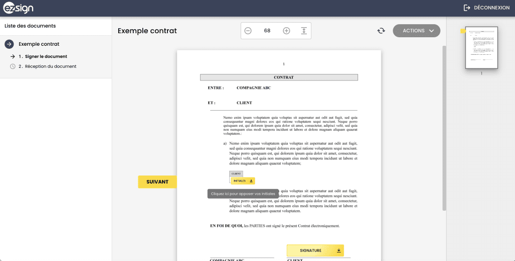Click the download arrow on the SIGNATURE field
The width and height of the screenshot is (515, 261).
pyautogui.click(x=339, y=250)
